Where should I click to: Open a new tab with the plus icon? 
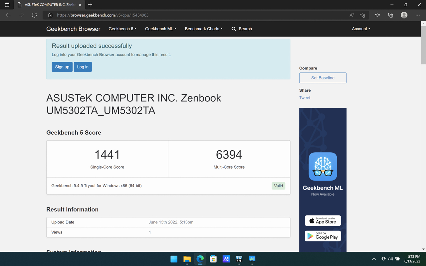coord(90,5)
